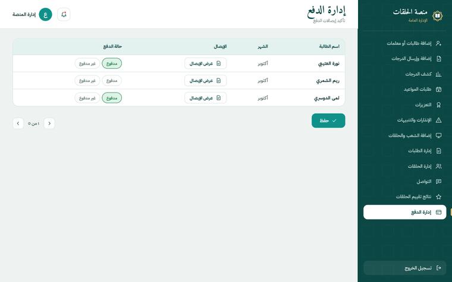Viewport: 452px width, 282px height.
Task: Open إضافة طالبات أو معلمات menu item
Action: pos(405,43)
